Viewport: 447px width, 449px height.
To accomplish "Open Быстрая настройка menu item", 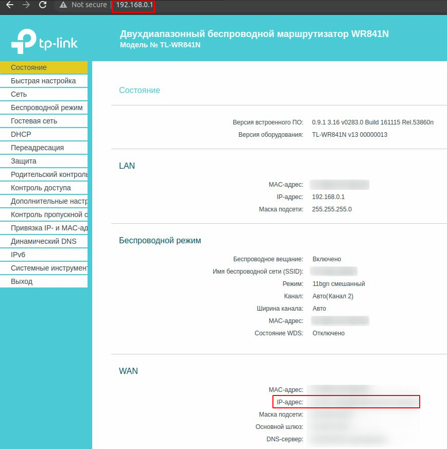I will coord(43,81).
